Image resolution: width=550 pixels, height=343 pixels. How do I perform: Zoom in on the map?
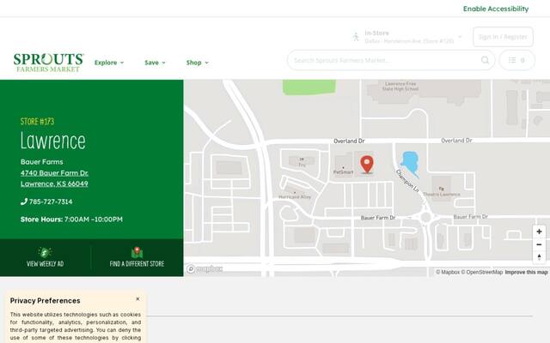(x=539, y=232)
